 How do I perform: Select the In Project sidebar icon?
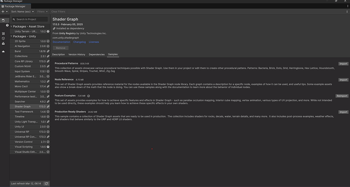(x=3, y=20)
